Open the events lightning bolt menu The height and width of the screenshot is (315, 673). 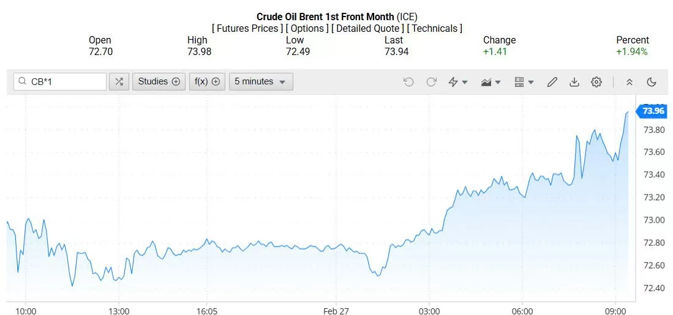[457, 82]
